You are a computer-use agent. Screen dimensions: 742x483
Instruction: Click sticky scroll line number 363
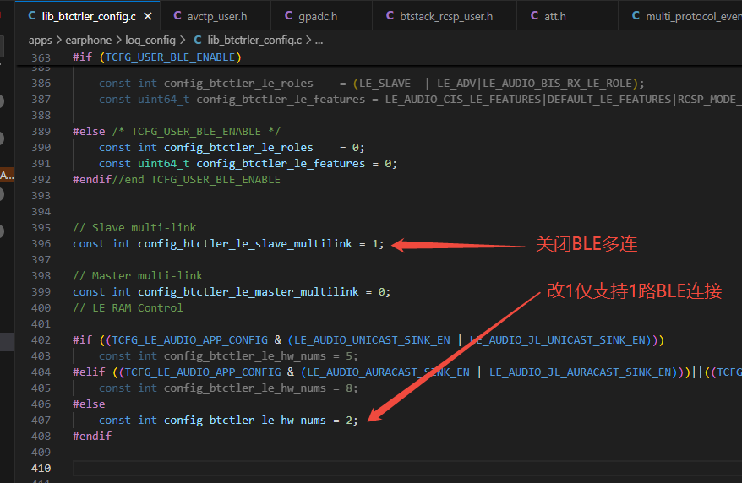41,57
